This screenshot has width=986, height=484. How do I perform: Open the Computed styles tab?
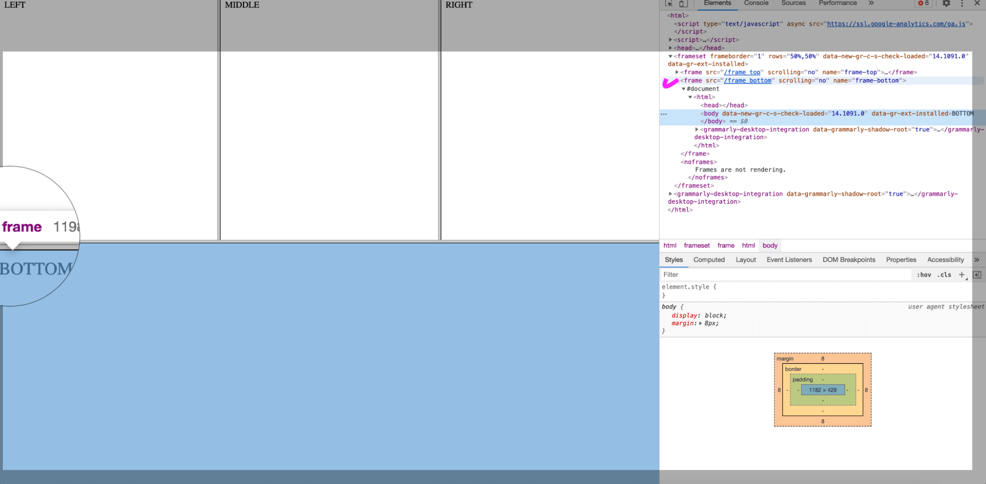coord(709,260)
